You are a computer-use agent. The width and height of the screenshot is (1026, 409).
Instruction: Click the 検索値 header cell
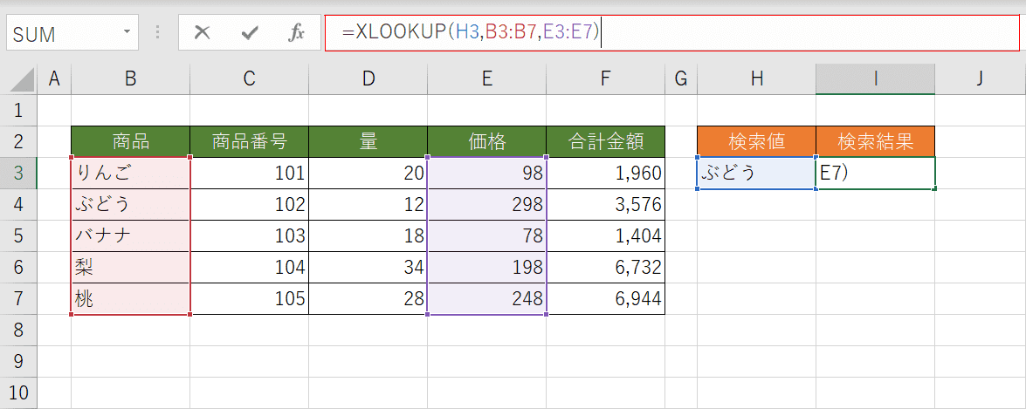pyautogui.click(x=757, y=141)
